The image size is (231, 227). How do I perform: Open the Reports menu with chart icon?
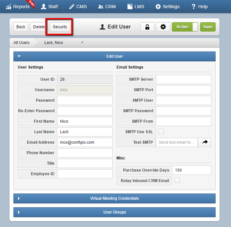[x=18, y=7]
